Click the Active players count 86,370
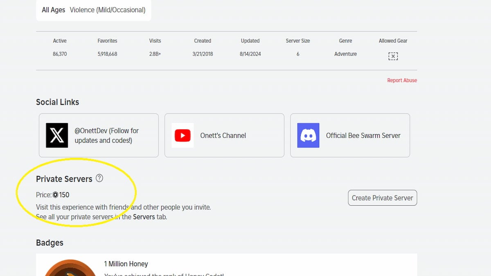Screen dimensions: 491x276 click(x=60, y=54)
